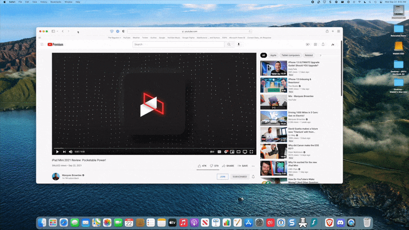Skip to the next video

[x=64, y=152]
